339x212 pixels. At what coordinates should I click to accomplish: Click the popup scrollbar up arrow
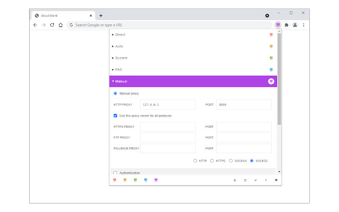(x=279, y=31)
